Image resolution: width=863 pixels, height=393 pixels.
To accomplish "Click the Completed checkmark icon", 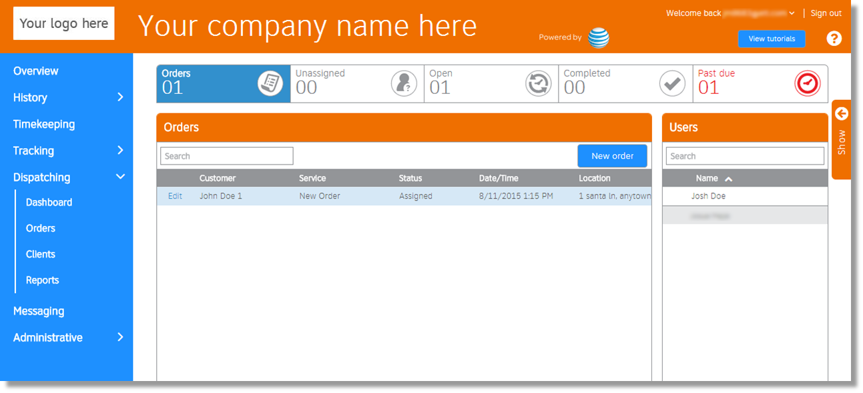I will pyautogui.click(x=672, y=83).
